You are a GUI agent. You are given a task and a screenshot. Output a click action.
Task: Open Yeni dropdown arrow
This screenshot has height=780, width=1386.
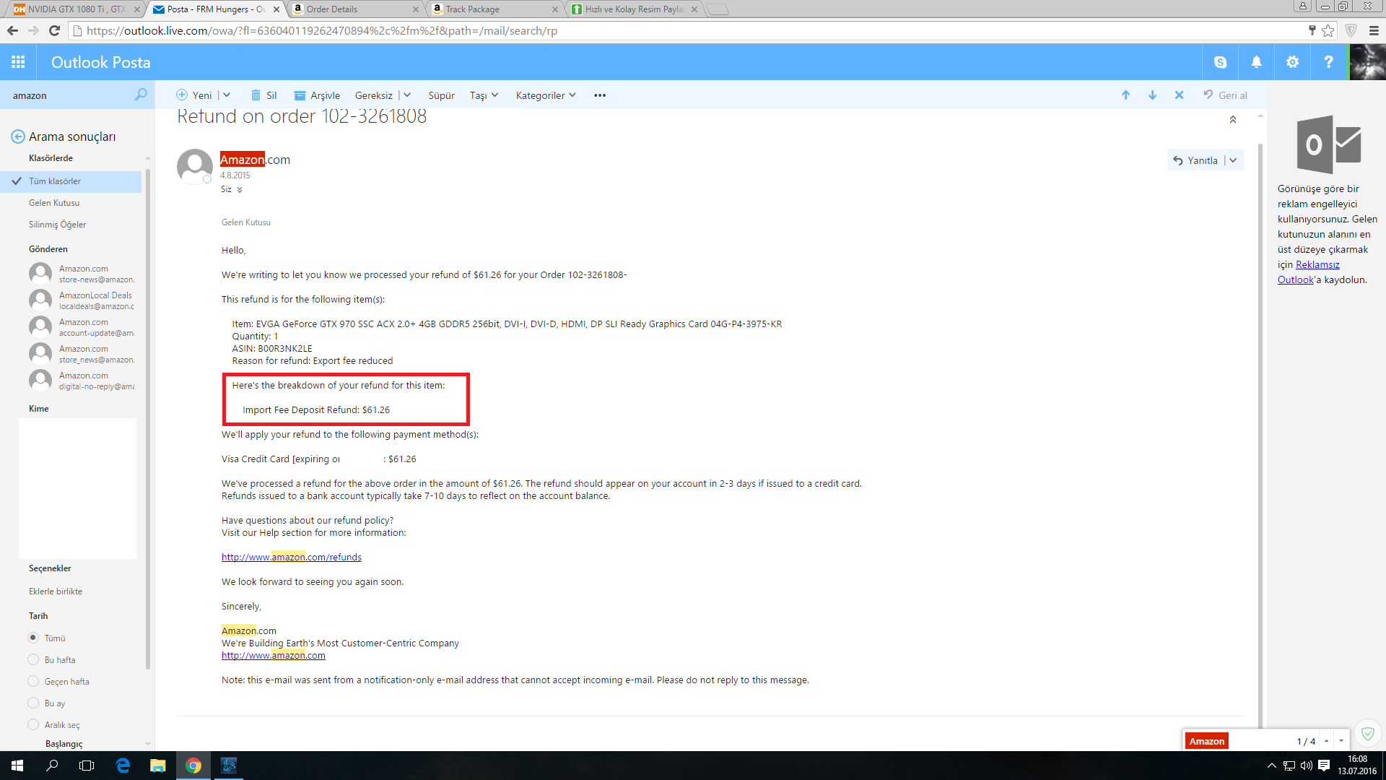(227, 95)
